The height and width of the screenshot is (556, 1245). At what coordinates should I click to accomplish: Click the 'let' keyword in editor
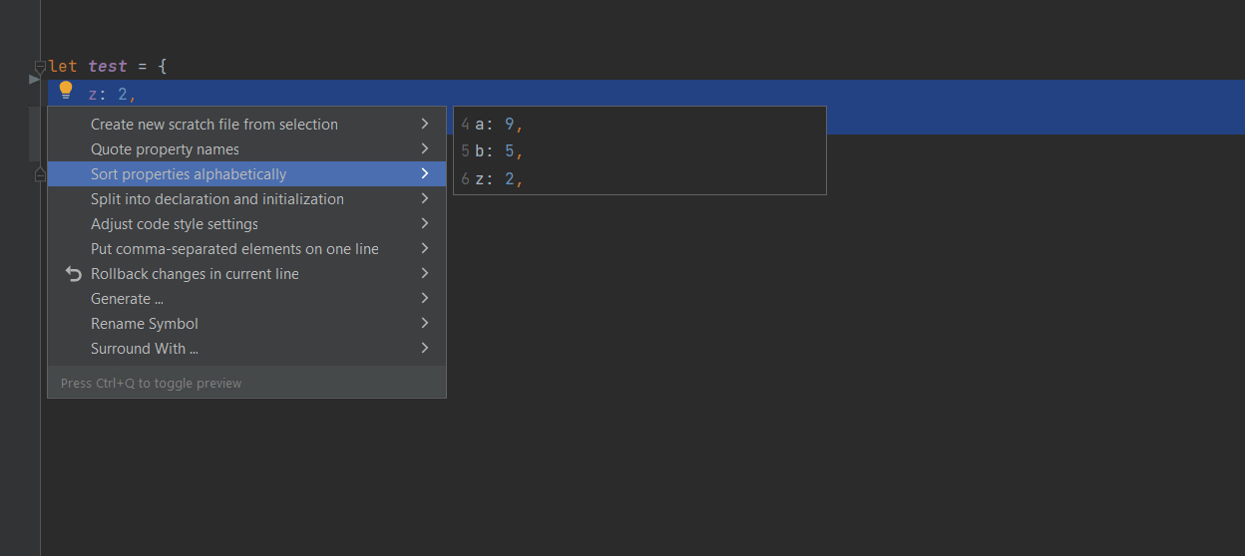63,67
